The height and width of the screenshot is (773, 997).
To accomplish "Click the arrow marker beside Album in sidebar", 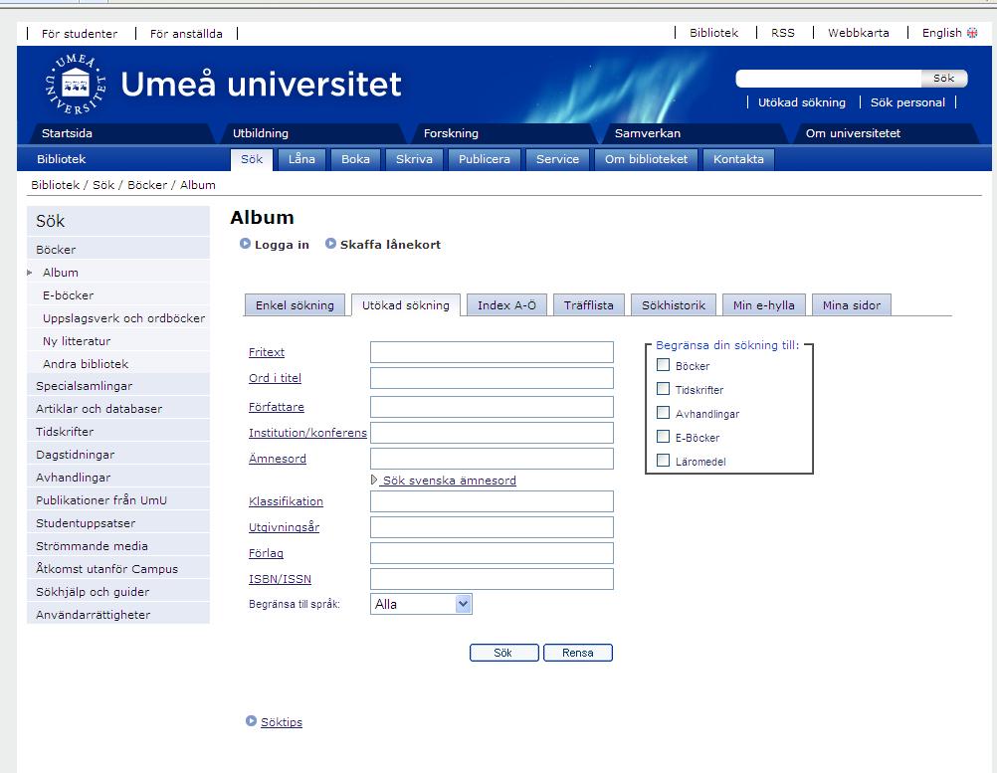I will (29, 273).
